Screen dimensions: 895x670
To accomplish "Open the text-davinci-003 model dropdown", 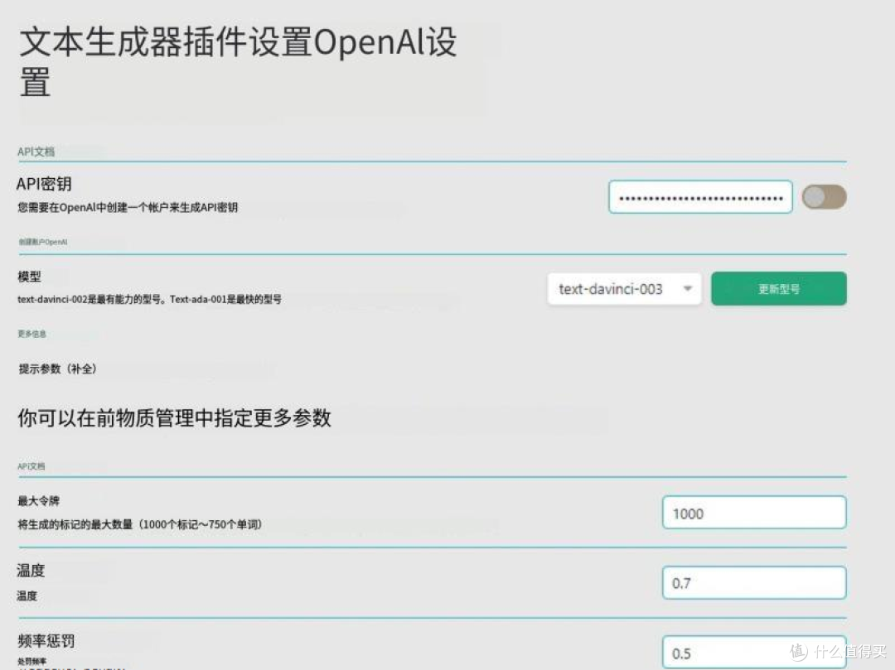I will [x=625, y=289].
